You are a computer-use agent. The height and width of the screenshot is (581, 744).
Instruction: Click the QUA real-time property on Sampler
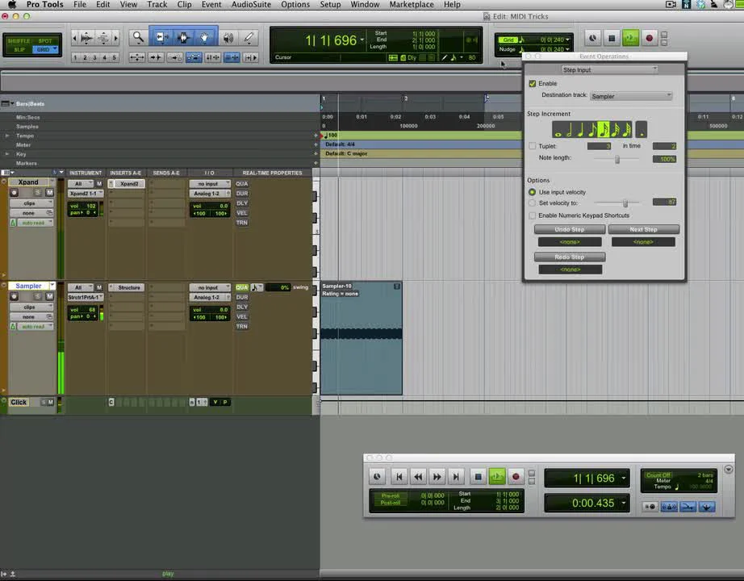[241, 287]
